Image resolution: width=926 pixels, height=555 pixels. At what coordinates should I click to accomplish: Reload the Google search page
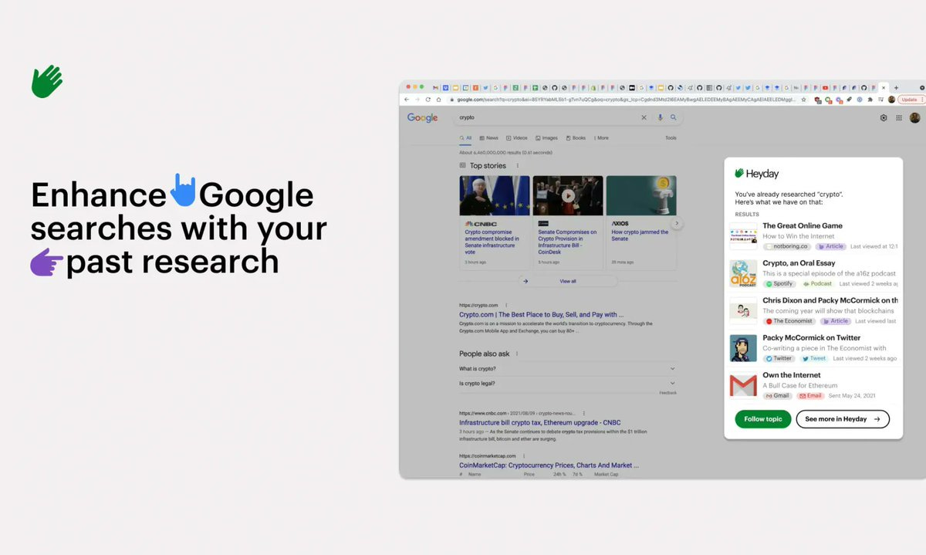pos(428,100)
